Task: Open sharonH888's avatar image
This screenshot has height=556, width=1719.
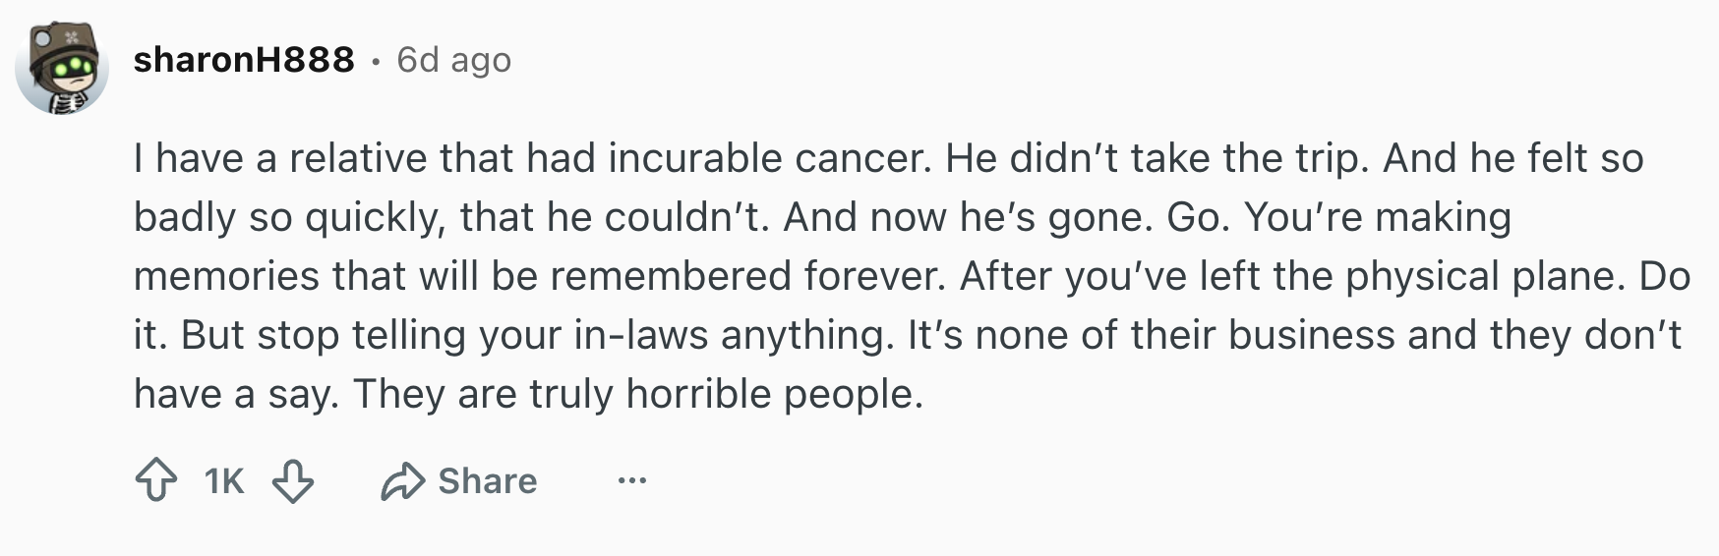Action: point(62,68)
